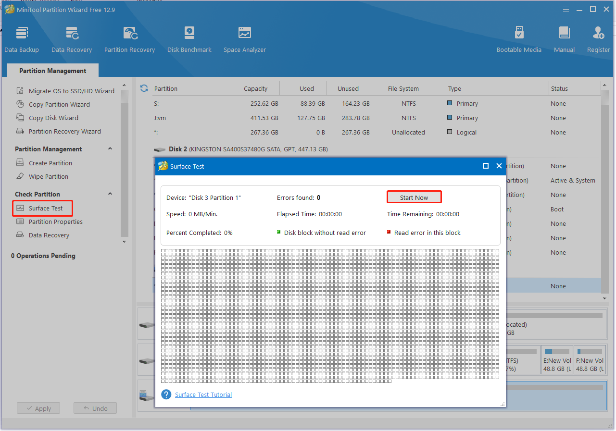Click the Undo button

95,408
